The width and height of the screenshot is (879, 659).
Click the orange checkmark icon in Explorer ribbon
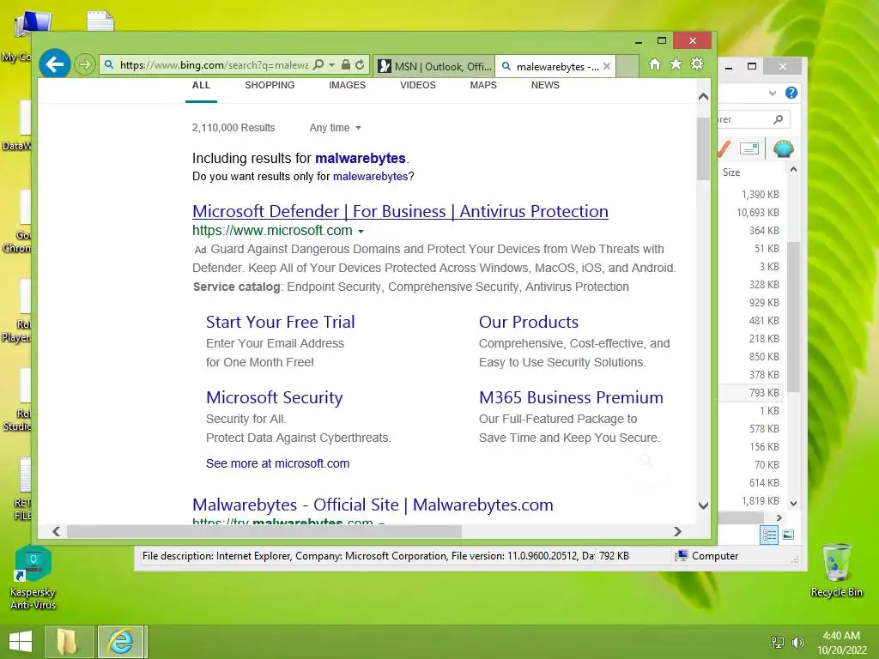[x=724, y=148]
